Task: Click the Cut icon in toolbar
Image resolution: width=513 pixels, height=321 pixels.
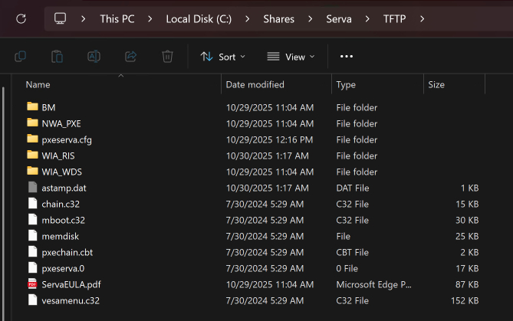Action: coord(21,57)
